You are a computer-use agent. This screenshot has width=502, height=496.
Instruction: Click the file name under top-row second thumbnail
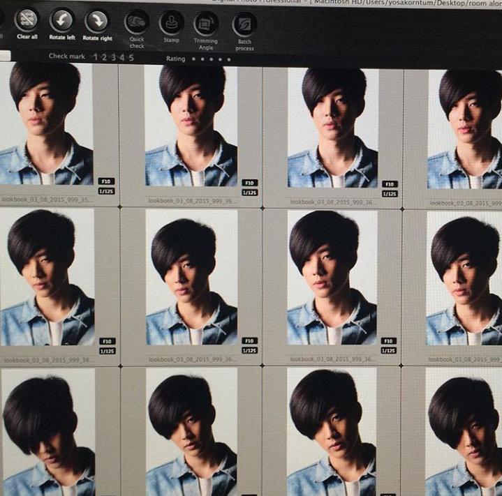192,201
